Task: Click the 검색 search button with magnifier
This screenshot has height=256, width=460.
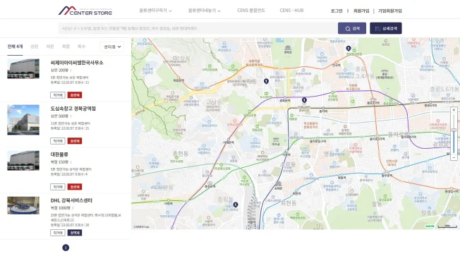Action: pos(352,28)
